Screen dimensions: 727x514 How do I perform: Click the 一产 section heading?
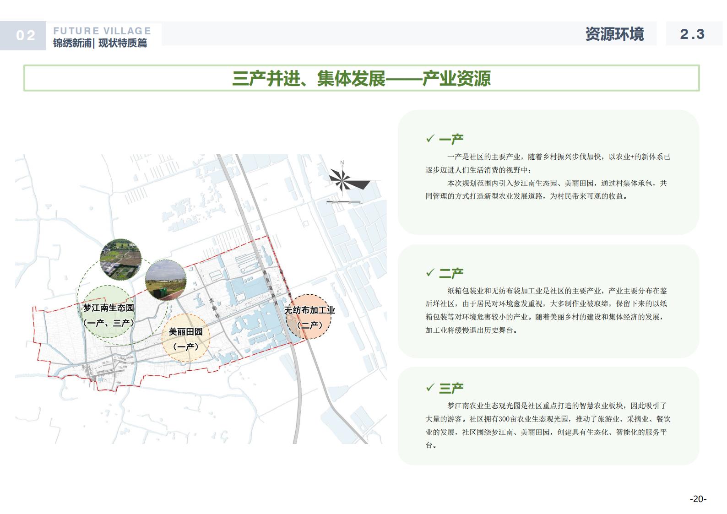pyautogui.click(x=451, y=139)
